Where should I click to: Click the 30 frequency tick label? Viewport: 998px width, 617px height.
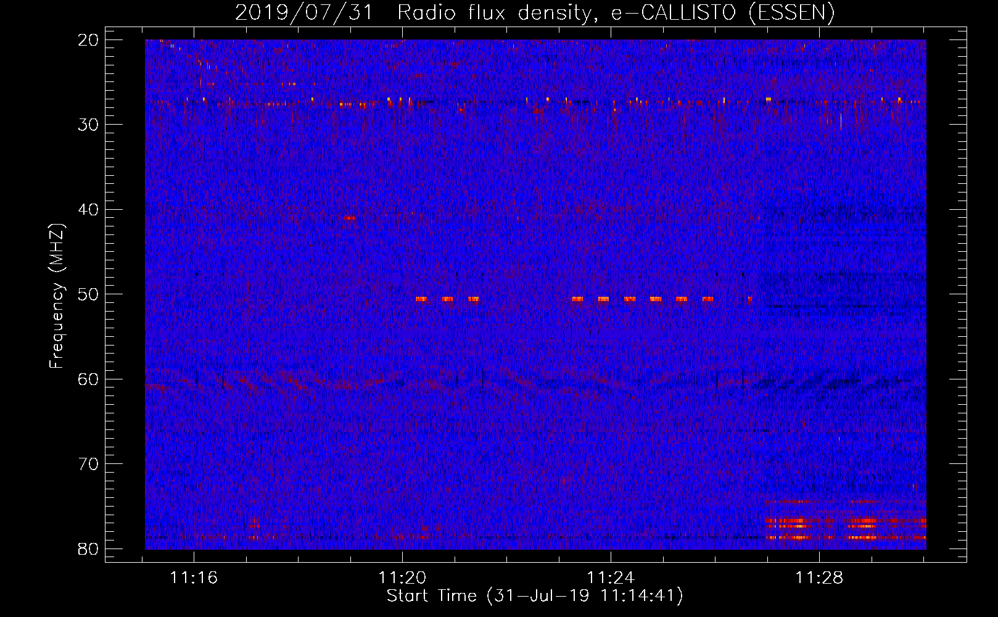(x=89, y=125)
